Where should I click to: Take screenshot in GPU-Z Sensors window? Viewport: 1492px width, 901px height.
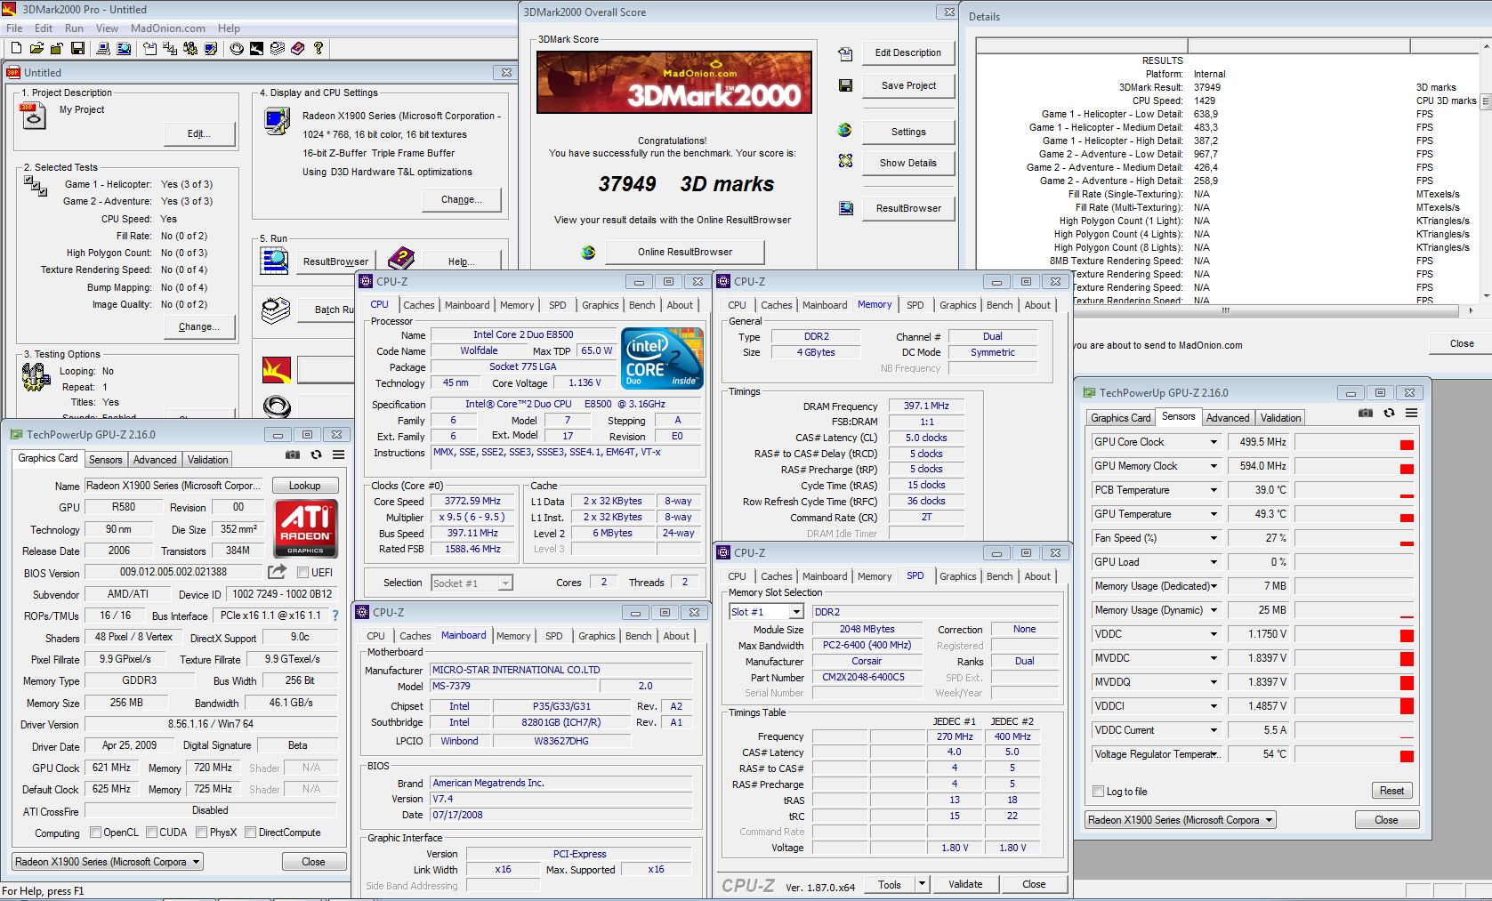(x=1366, y=413)
